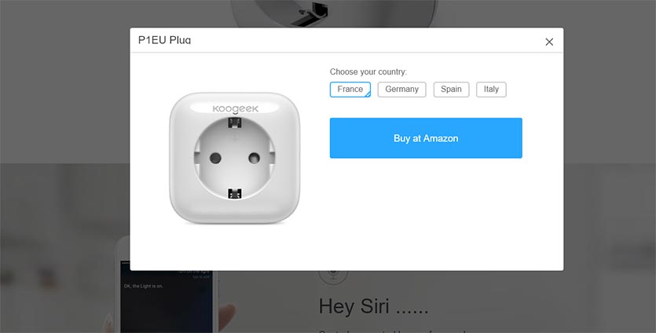The height and width of the screenshot is (333, 656).
Task: Click the microphone icon above Hey Siri
Action: [333, 275]
